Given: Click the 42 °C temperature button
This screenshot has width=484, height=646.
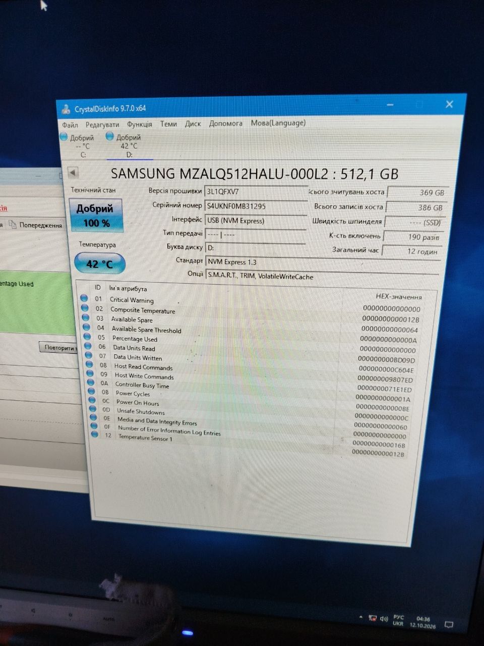Looking at the screenshot, I should click(99, 263).
